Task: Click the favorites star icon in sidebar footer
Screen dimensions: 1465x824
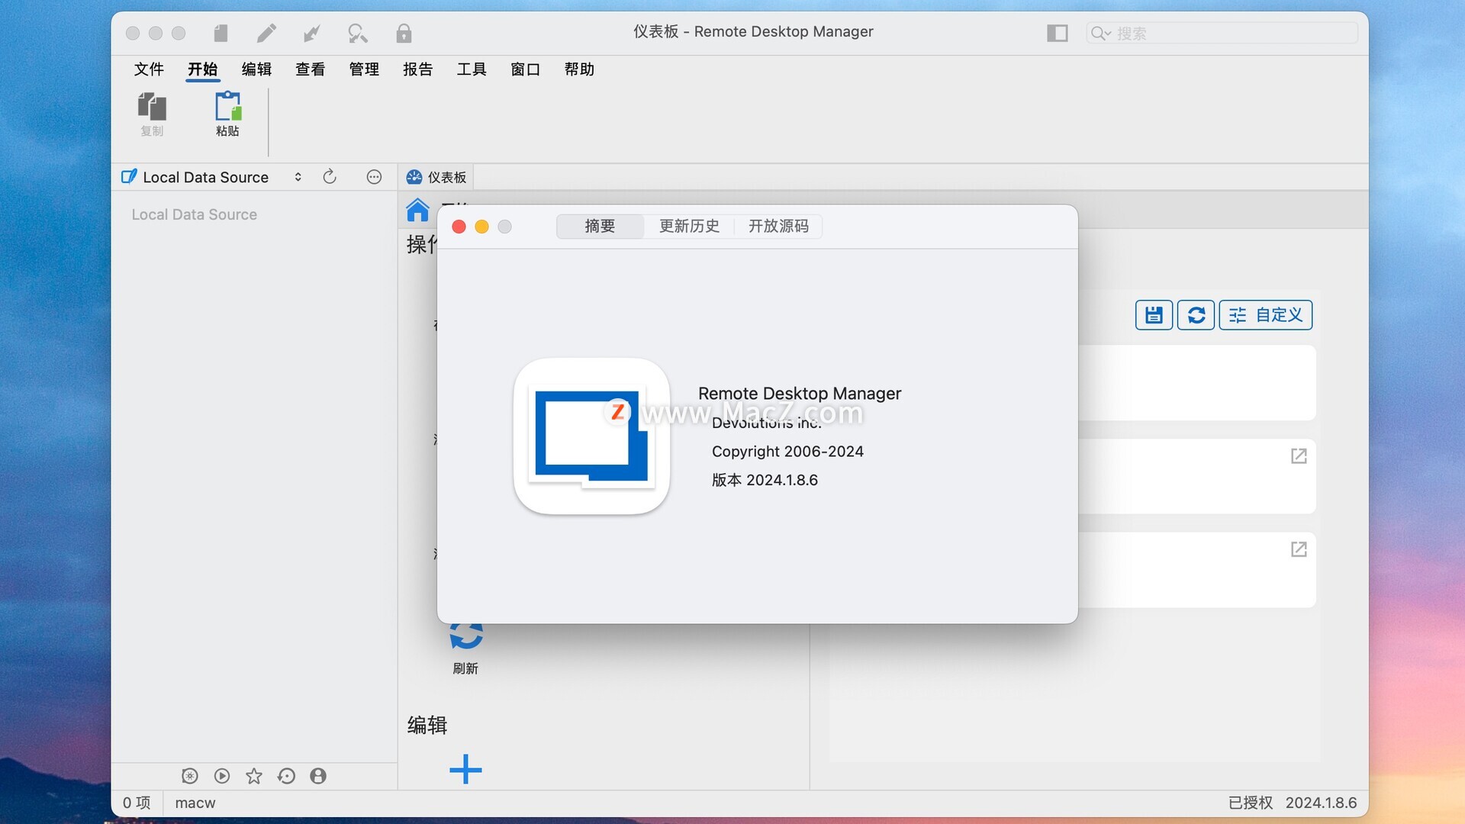Action: click(x=254, y=776)
